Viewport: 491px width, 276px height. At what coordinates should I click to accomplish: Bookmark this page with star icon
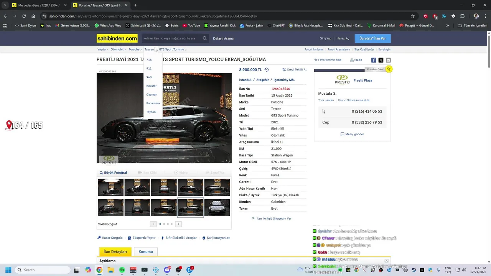coord(413,16)
